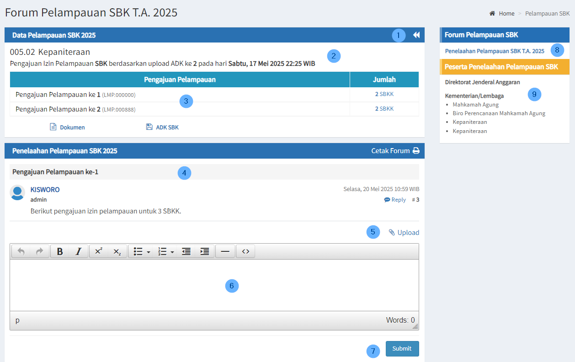Open Penelaahan Pelampauan SBK T.A. 2025 menu item

495,51
